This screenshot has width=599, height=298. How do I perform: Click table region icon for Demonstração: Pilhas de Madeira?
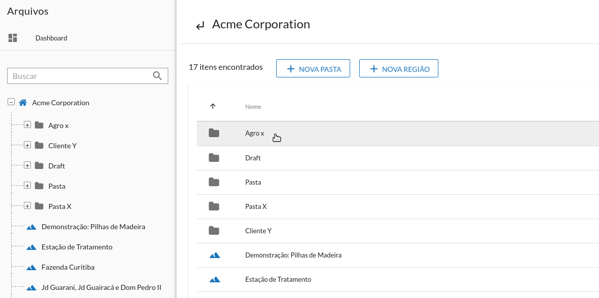pyautogui.click(x=215, y=255)
